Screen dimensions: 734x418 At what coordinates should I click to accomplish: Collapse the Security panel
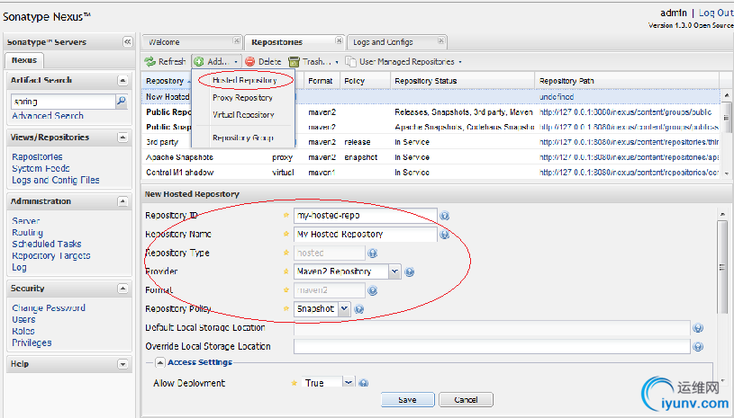[122, 289]
